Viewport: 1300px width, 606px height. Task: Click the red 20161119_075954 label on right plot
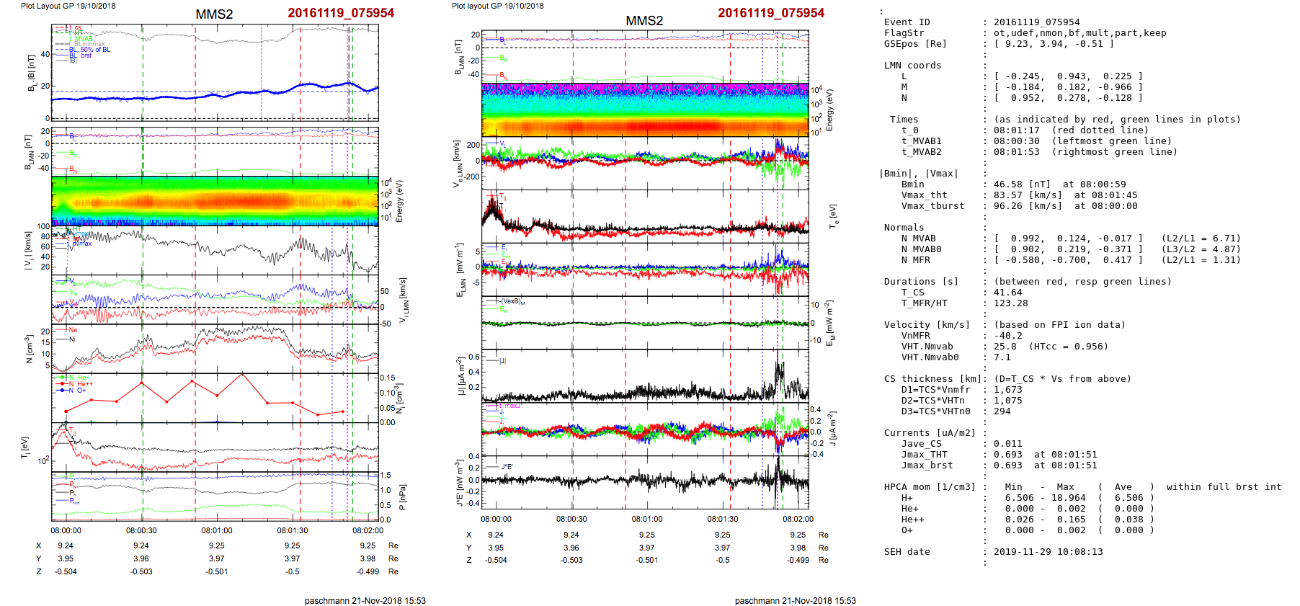click(770, 13)
